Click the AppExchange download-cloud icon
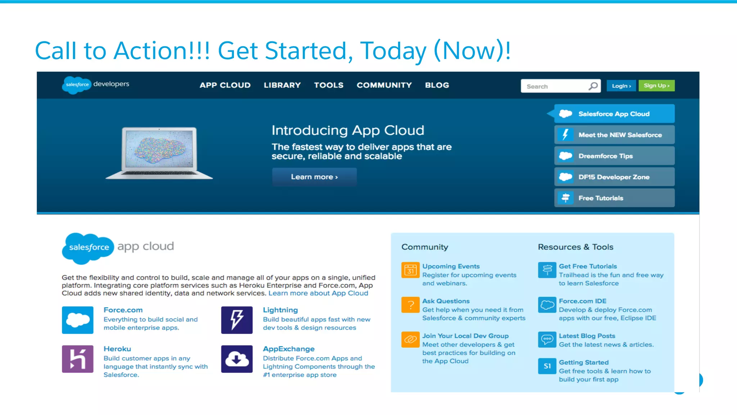The image size is (737, 415). 237,359
